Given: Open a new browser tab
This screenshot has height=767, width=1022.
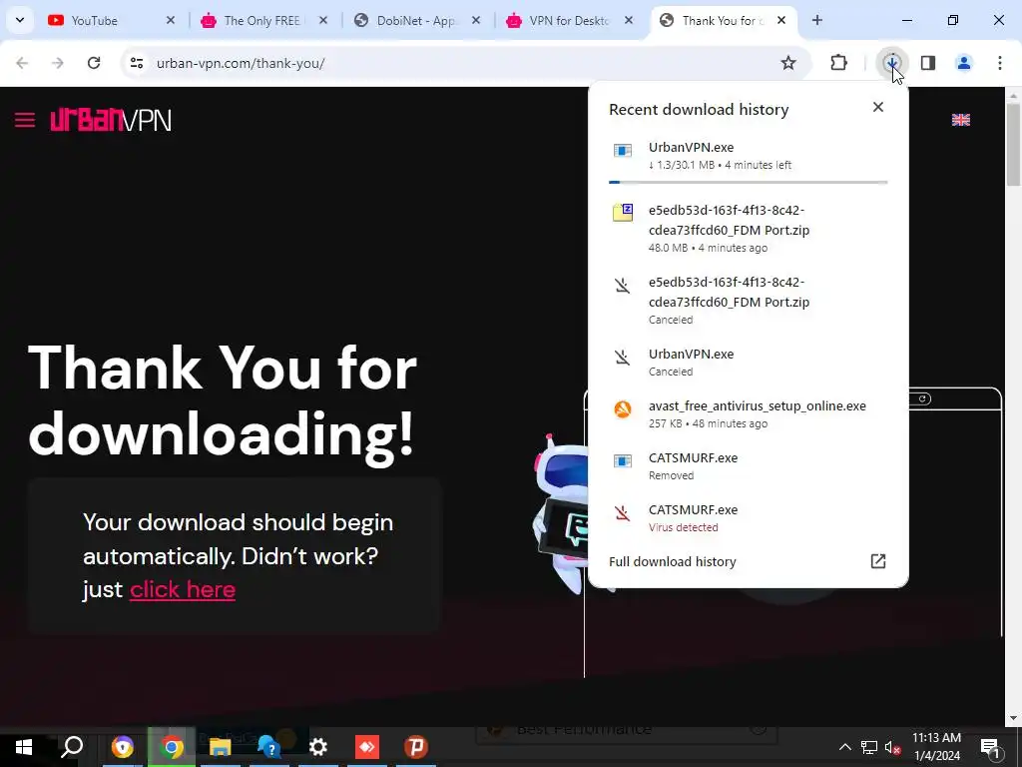Looking at the screenshot, I should [816, 20].
